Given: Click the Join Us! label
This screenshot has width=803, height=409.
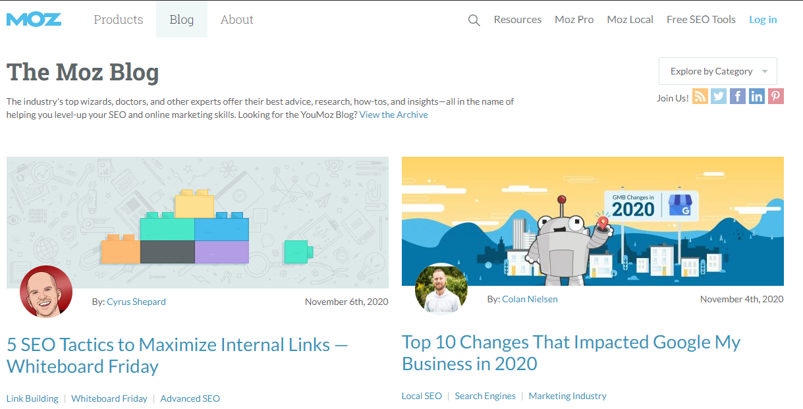Looking at the screenshot, I should (x=673, y=98).
